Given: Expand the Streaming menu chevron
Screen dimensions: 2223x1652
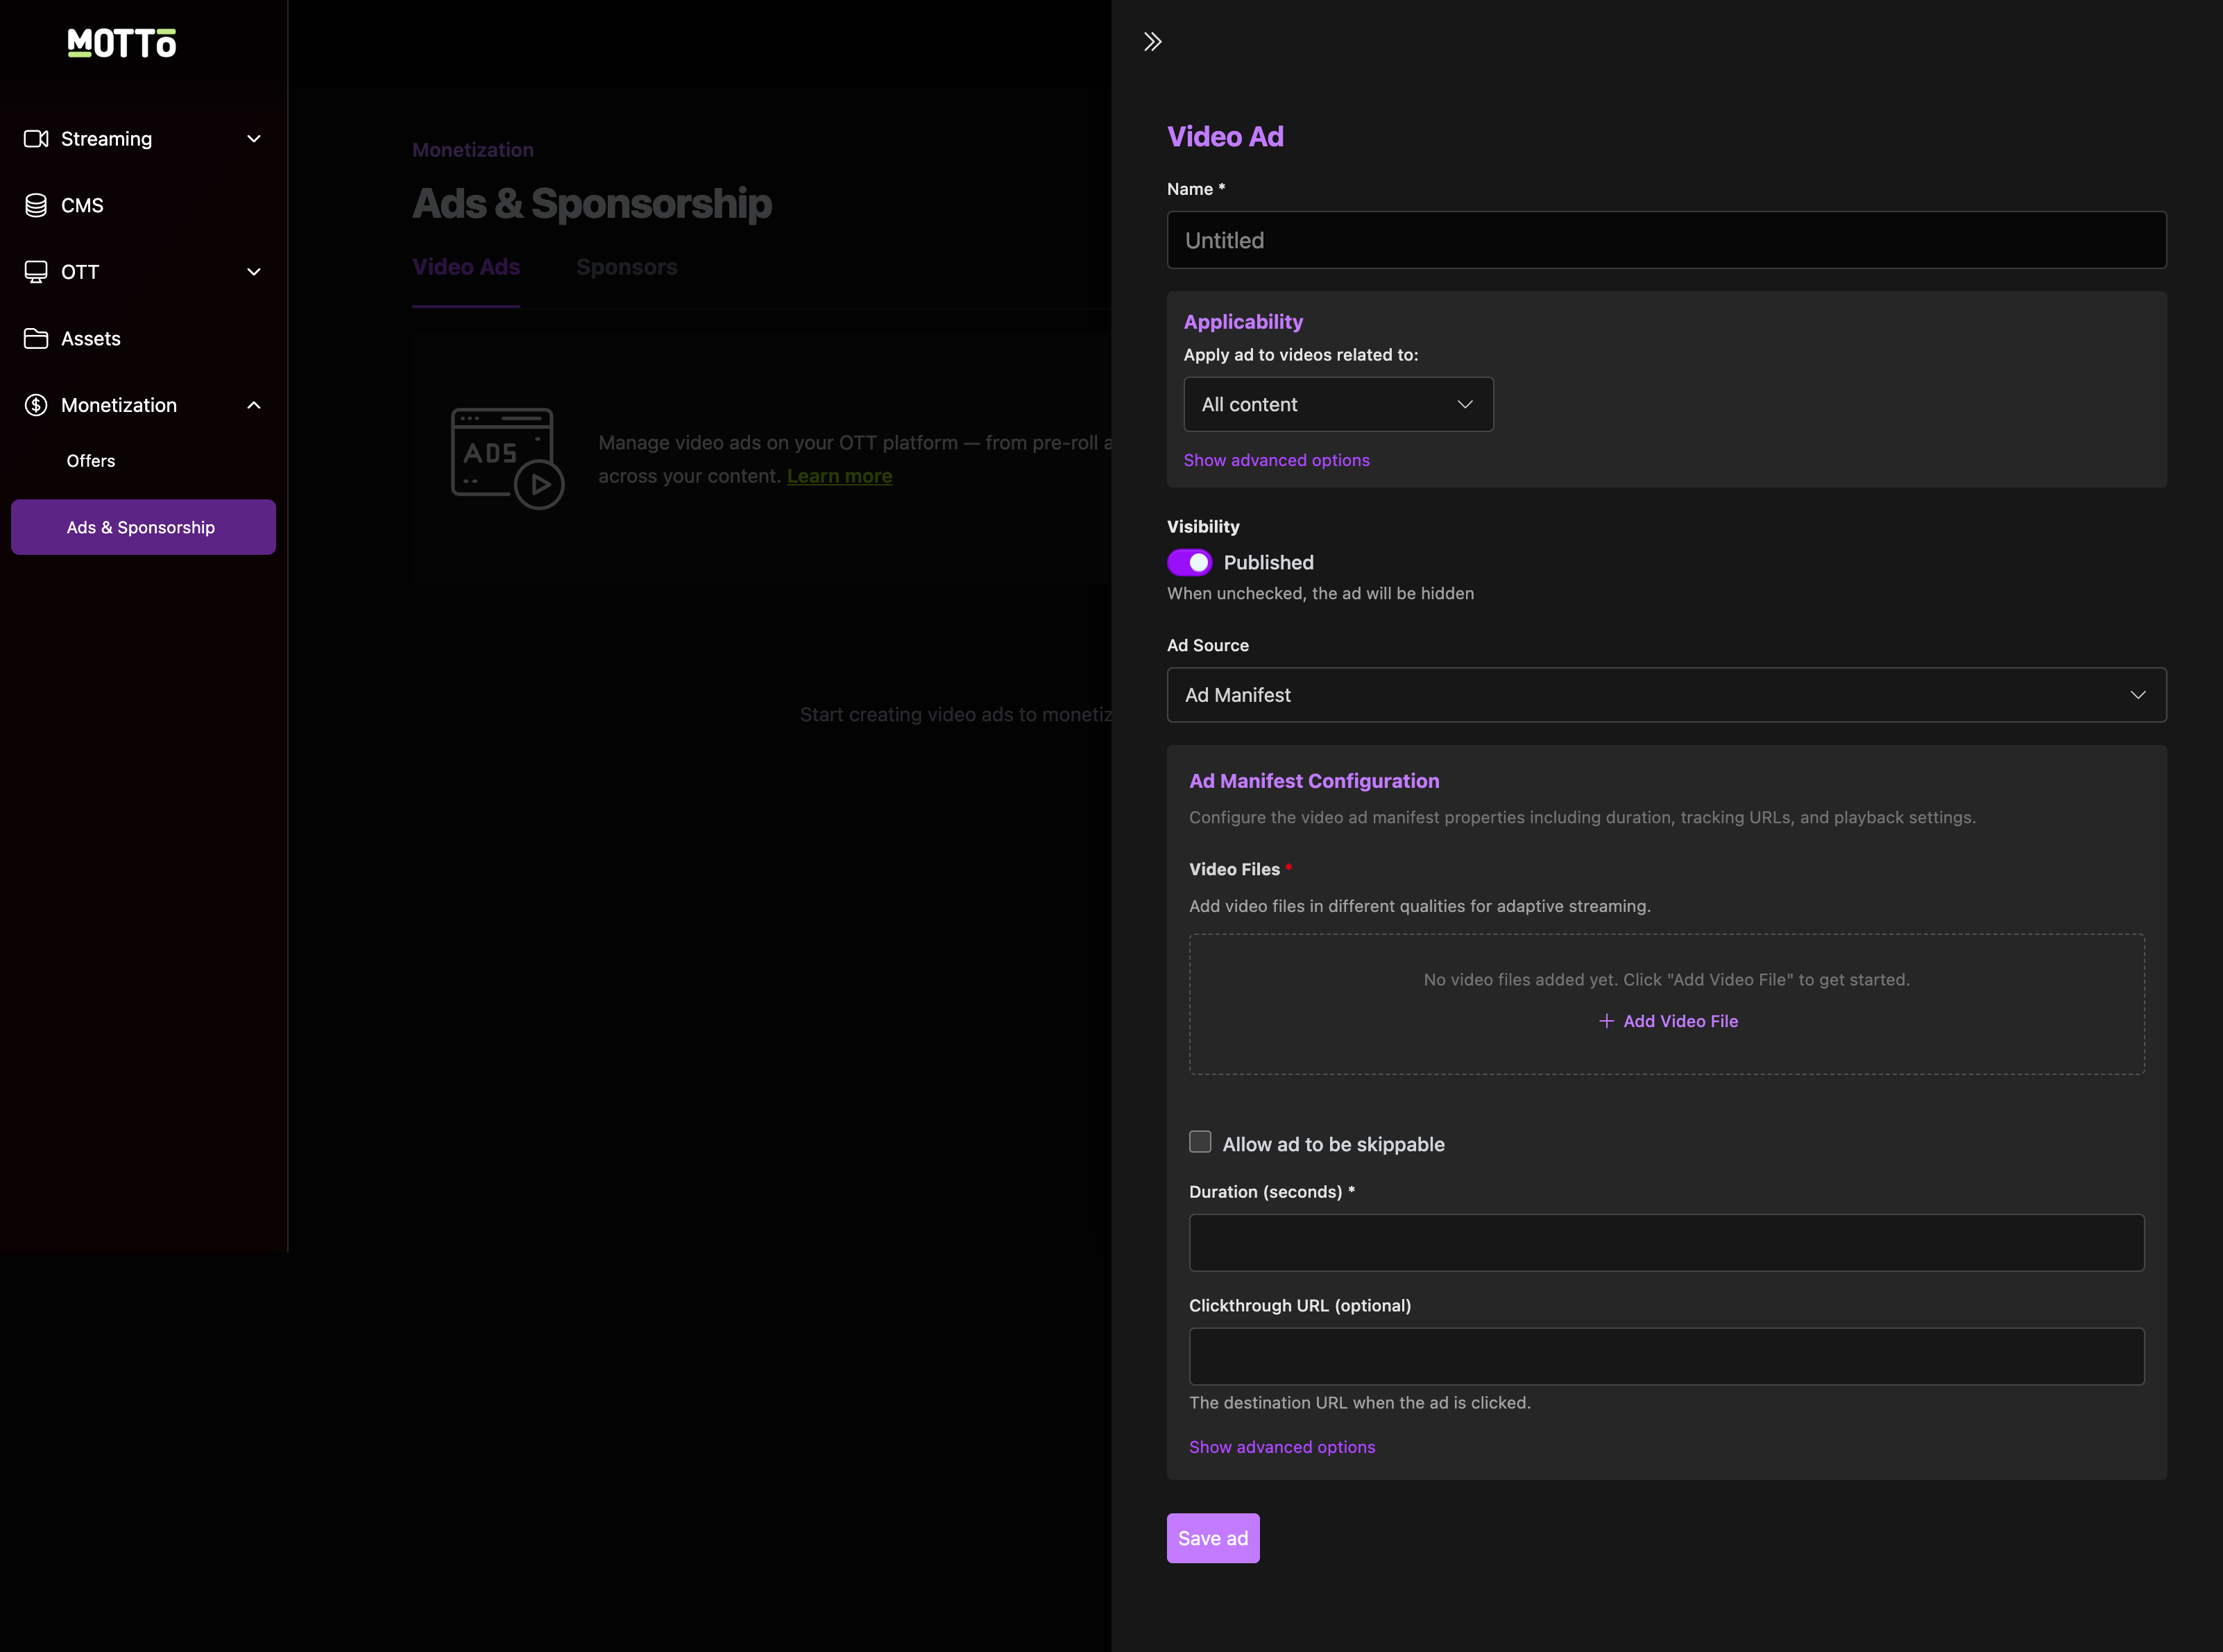Looking at the screenshot, I should point(254,139).
